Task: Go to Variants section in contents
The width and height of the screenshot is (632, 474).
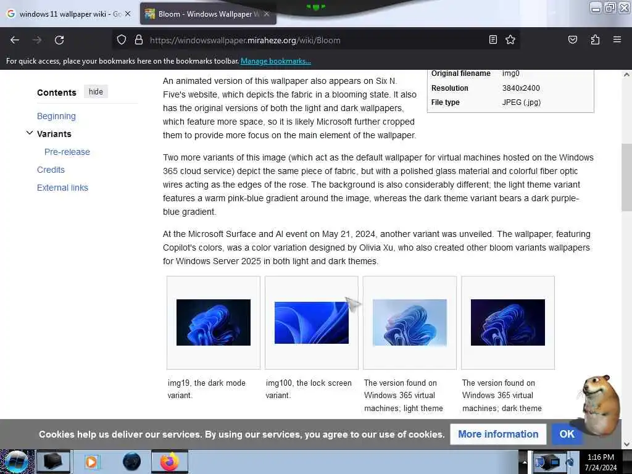Action: [54, 134]
